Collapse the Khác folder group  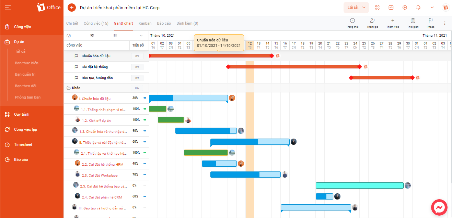click(69, 88)
